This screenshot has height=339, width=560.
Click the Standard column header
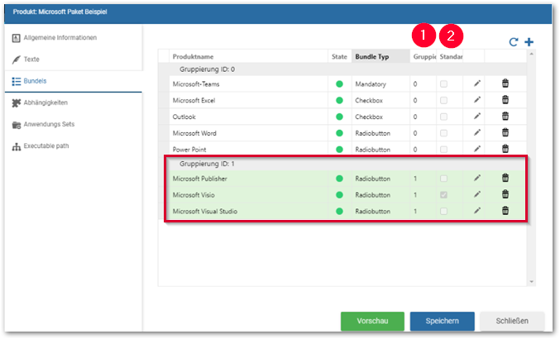[450, 56]
